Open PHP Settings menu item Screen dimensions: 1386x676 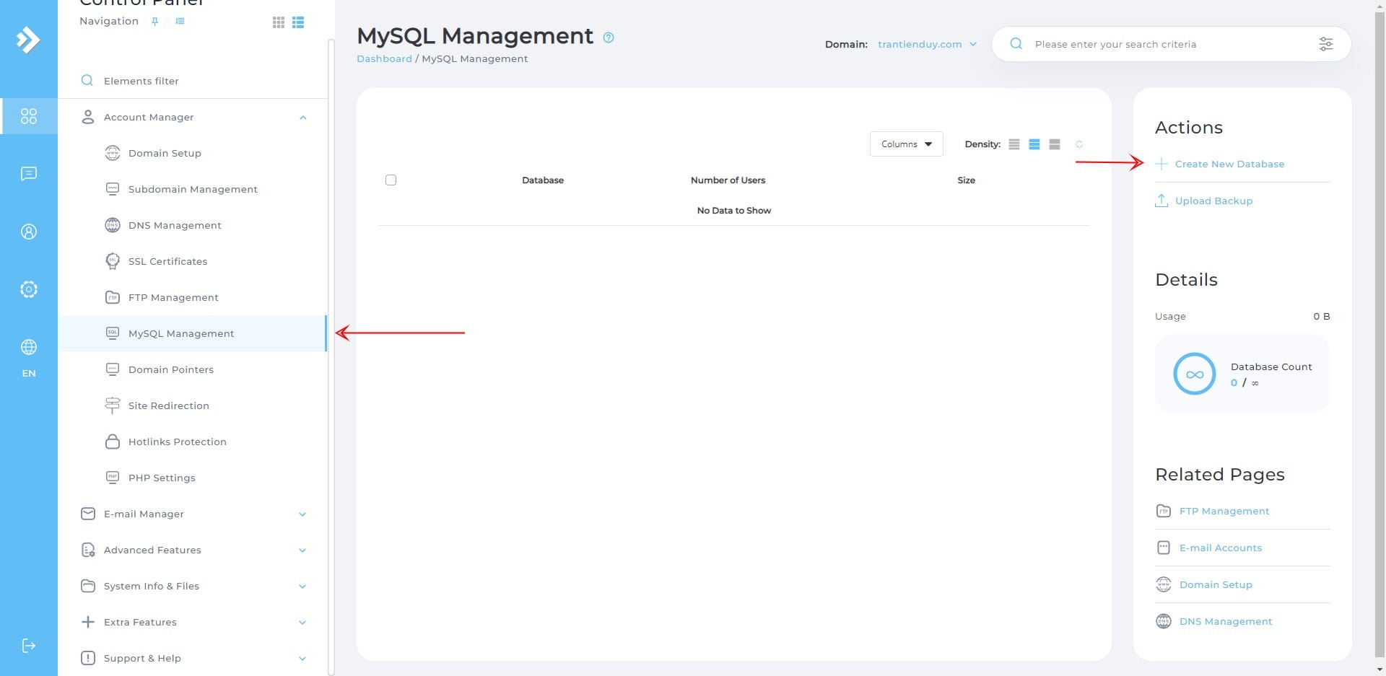(x=193, y=478)
